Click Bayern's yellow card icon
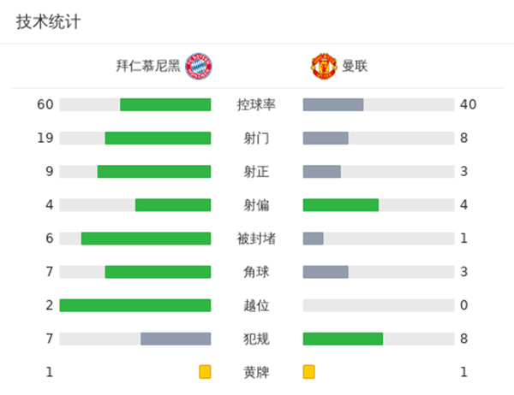The image size is (514, 395). point(205,372)
